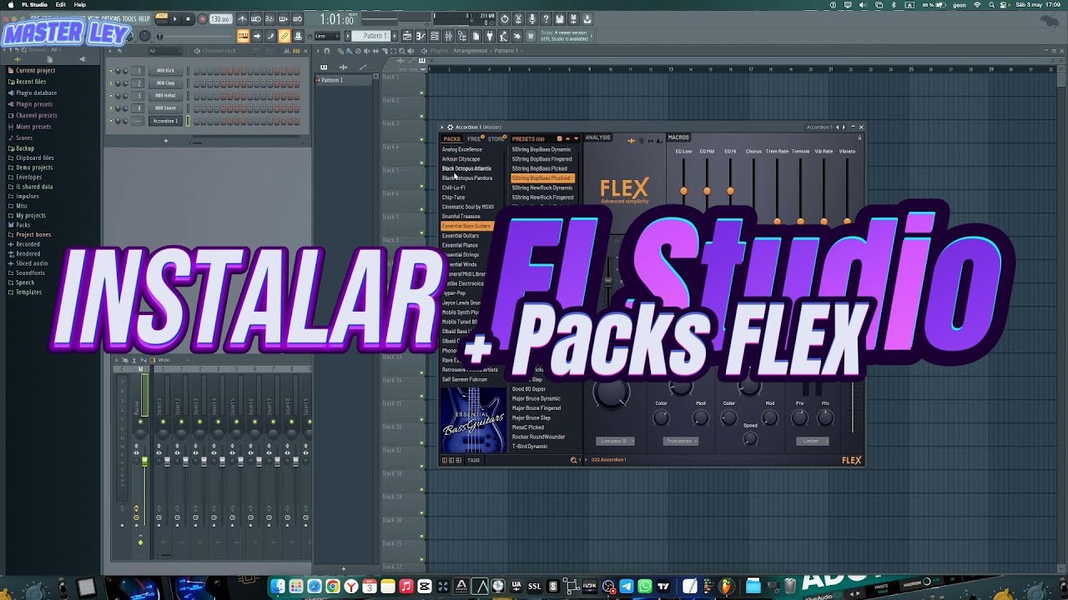The height and width of the screenshot is (600, 1068).
Task: Open Finder in the Dock
Action: click(278, 587)
